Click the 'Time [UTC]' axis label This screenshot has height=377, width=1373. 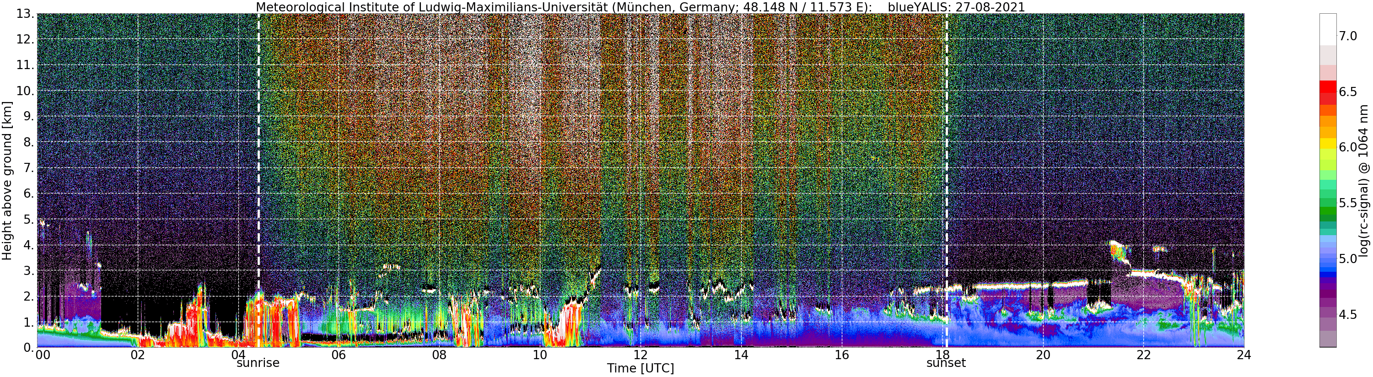(641, 368)
